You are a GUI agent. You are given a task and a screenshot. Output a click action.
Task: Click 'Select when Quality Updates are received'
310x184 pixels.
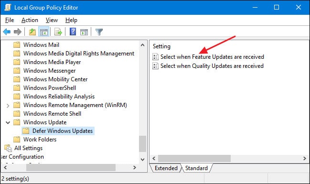tap(212, 66)
